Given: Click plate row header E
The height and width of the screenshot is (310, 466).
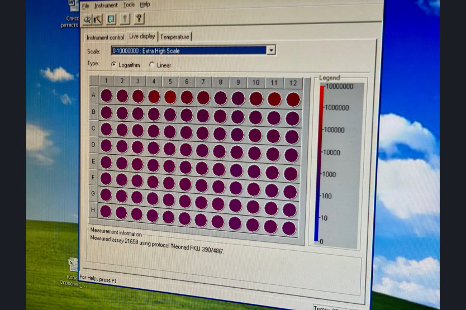Looking at the screenshot, I should coord(93,161).
